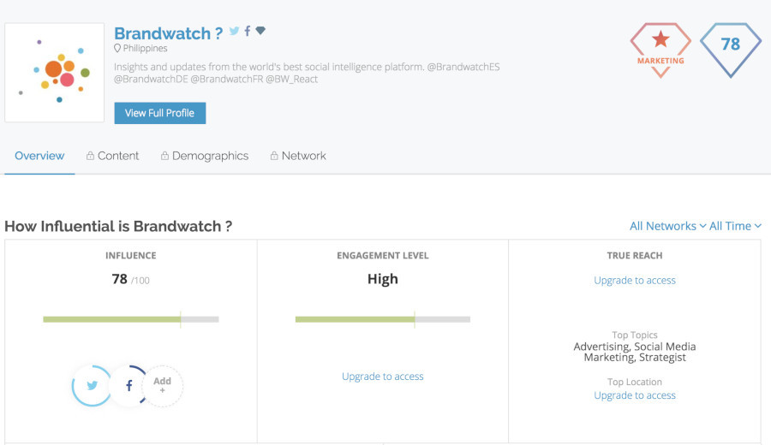
Task: Click the INFLUENCE column header
Action: click(x=131, y=255)
